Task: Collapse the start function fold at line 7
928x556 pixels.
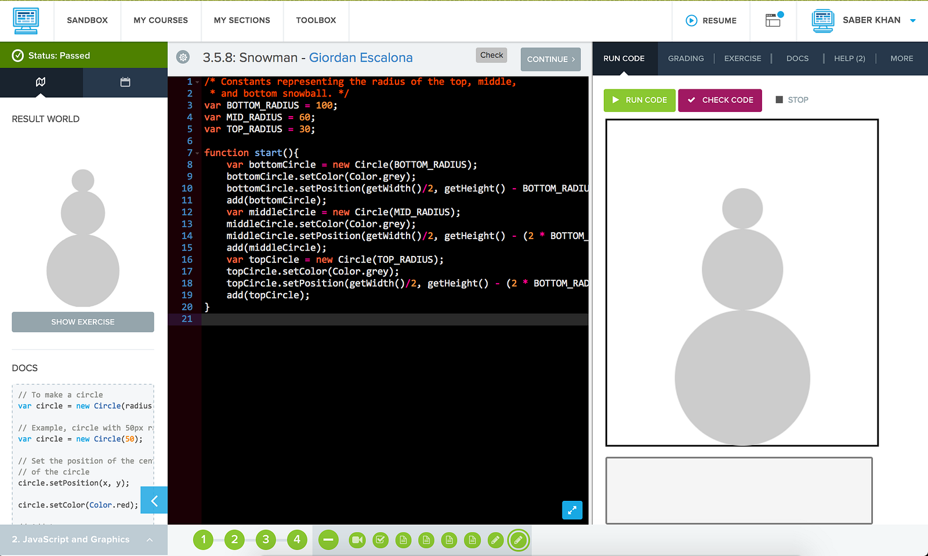Action: (197, 153)
